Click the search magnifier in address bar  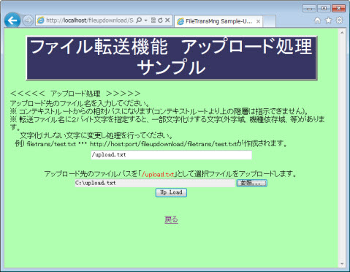coord(139,20)
